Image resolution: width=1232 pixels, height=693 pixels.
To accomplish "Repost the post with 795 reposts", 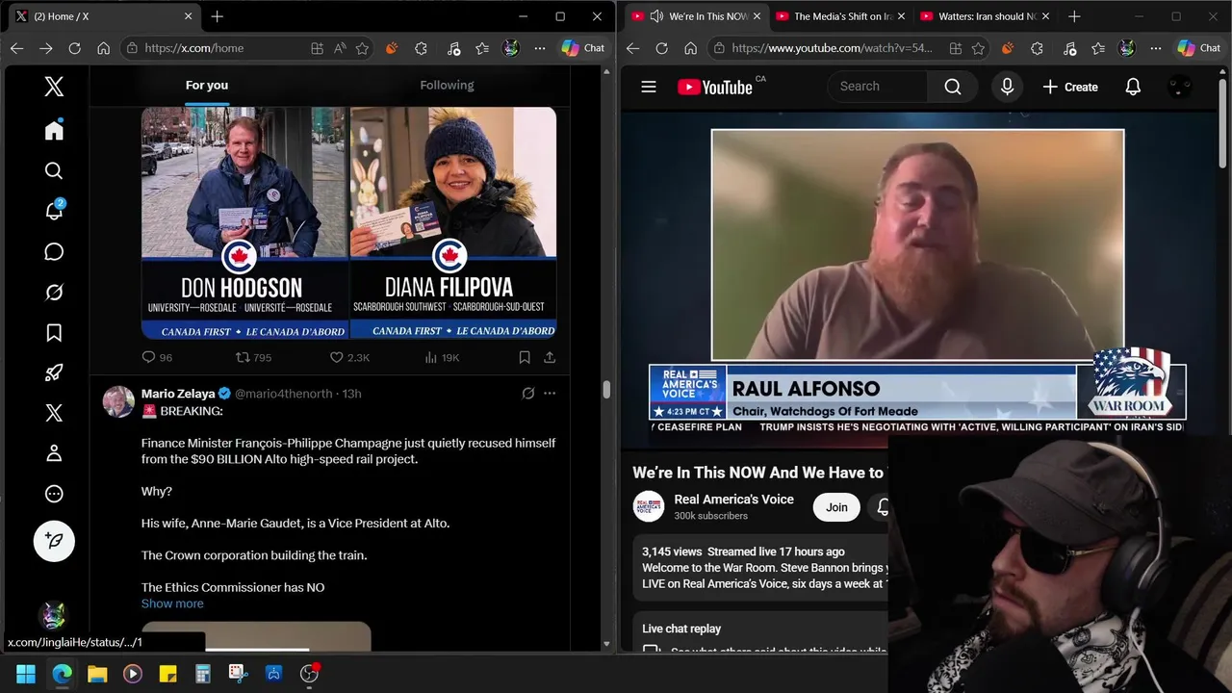I will (x=254, y=357).
